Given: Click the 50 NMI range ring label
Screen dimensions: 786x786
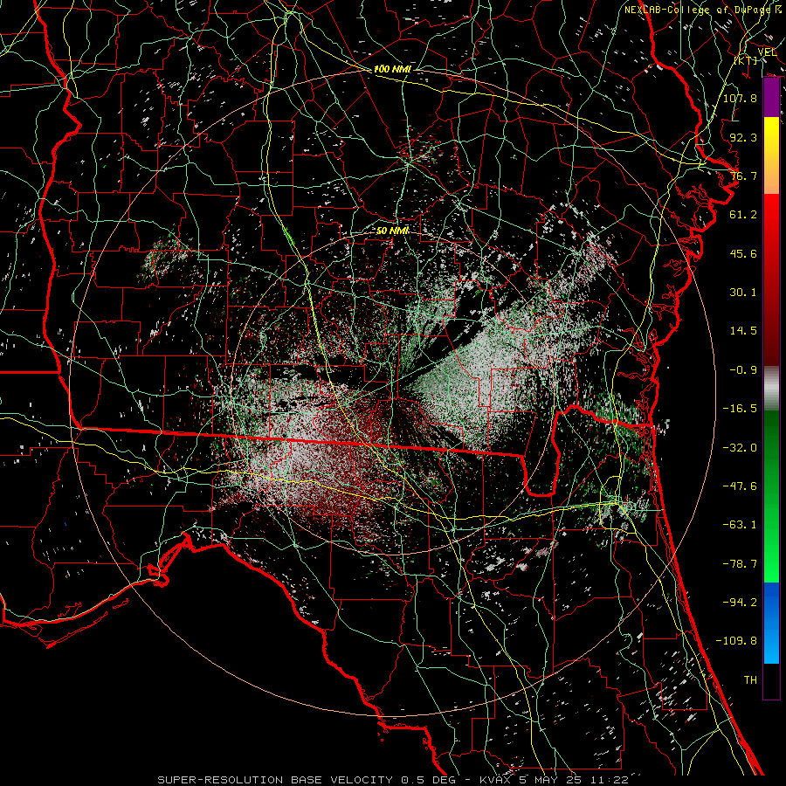Looking at the screenshot, I should click(x=392, y=231).
